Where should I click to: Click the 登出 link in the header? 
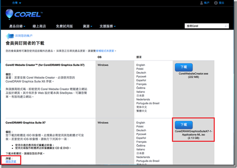pyautogui.click(x=221, y=3)
